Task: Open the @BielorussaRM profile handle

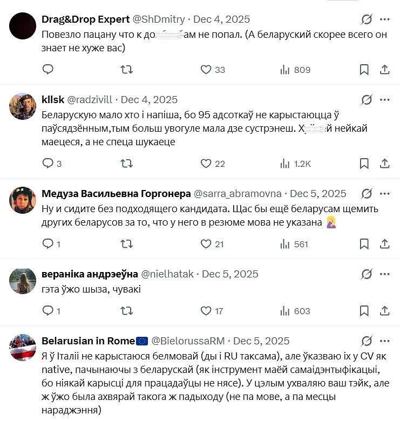Action: tap(188, 341)
